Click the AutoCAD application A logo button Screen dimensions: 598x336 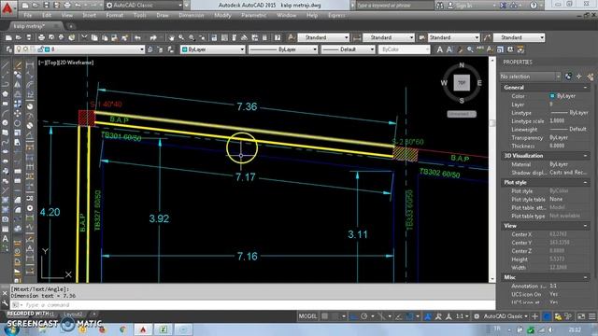pos(7,7)
